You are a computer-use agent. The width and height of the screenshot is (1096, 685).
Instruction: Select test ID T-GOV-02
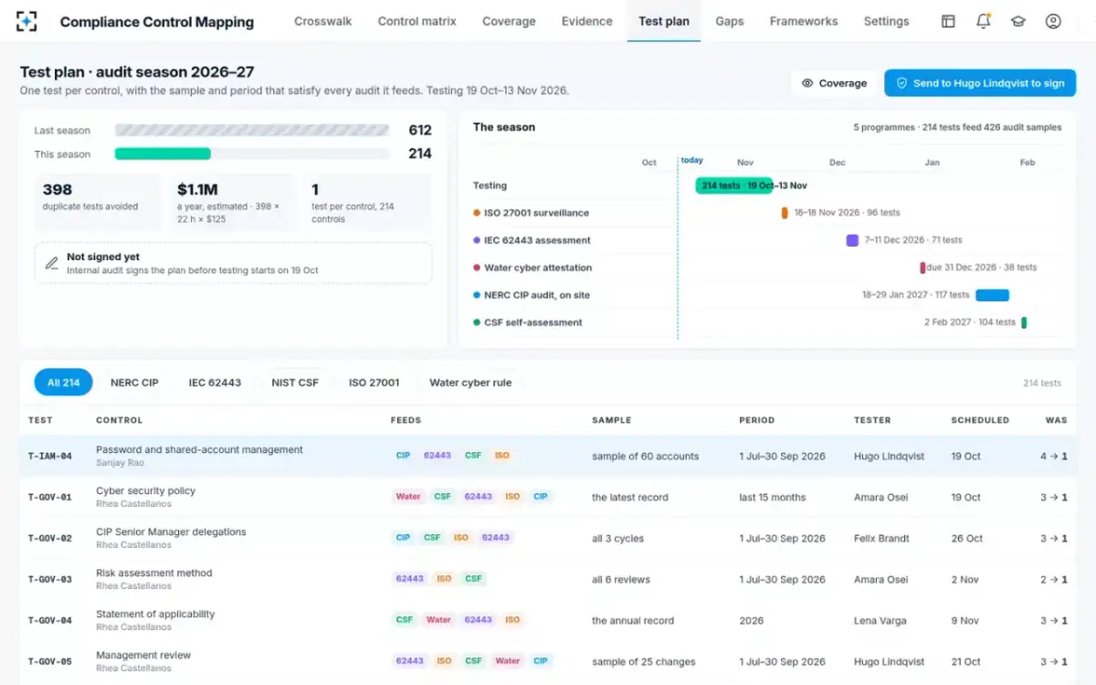(x=49, y=539)
